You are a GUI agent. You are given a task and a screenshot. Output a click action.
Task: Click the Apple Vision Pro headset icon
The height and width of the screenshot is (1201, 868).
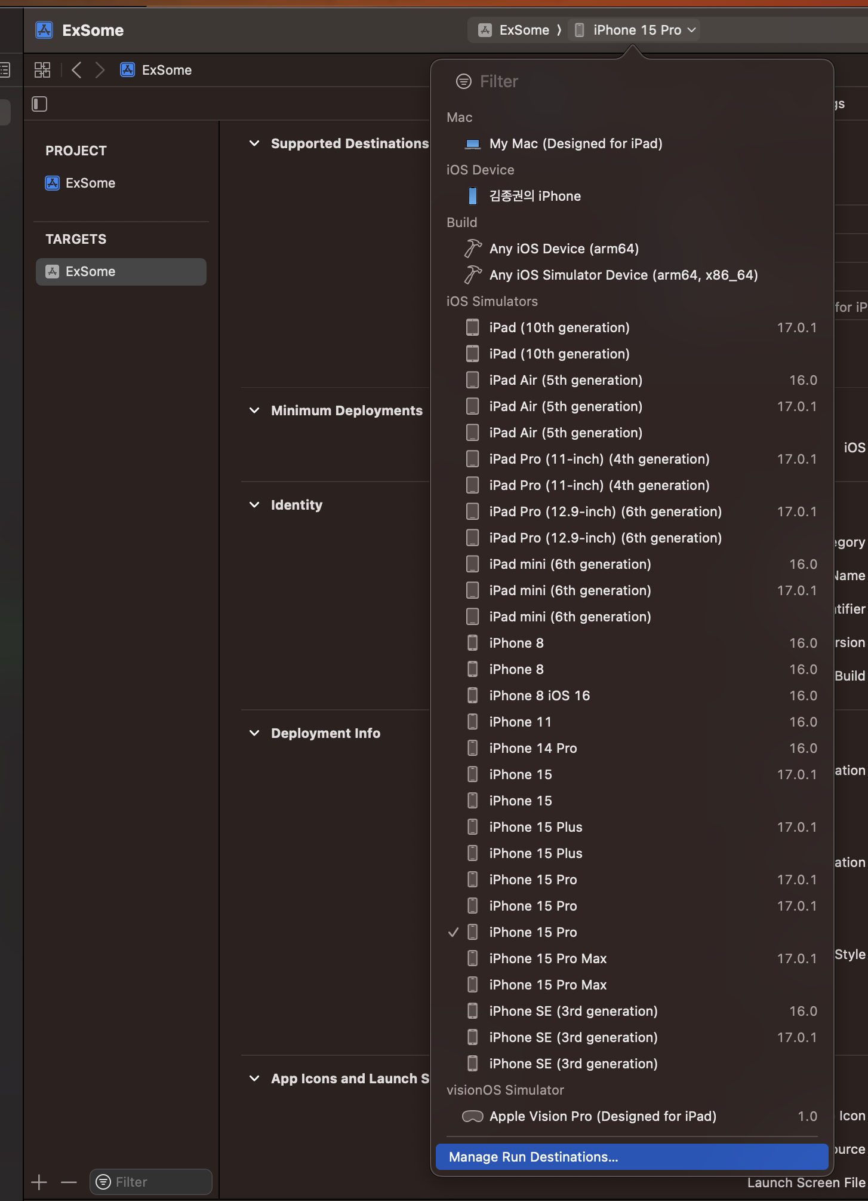(473, 1116)
